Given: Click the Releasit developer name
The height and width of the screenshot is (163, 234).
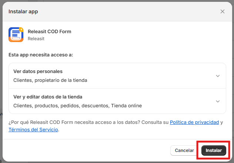Looking at the screenshot, I should tap(36, 39).
